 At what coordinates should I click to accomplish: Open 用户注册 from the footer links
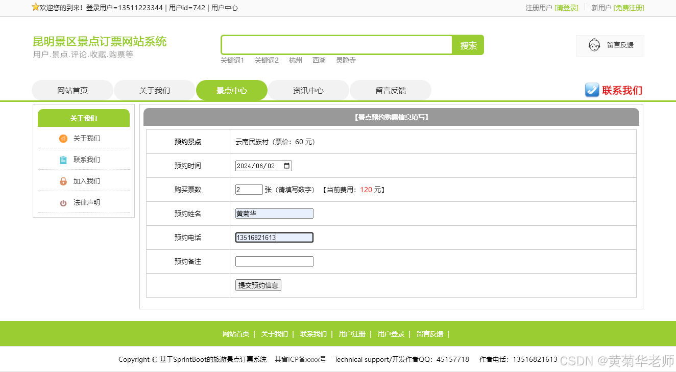pyautogui.click(x=351, y=333)
